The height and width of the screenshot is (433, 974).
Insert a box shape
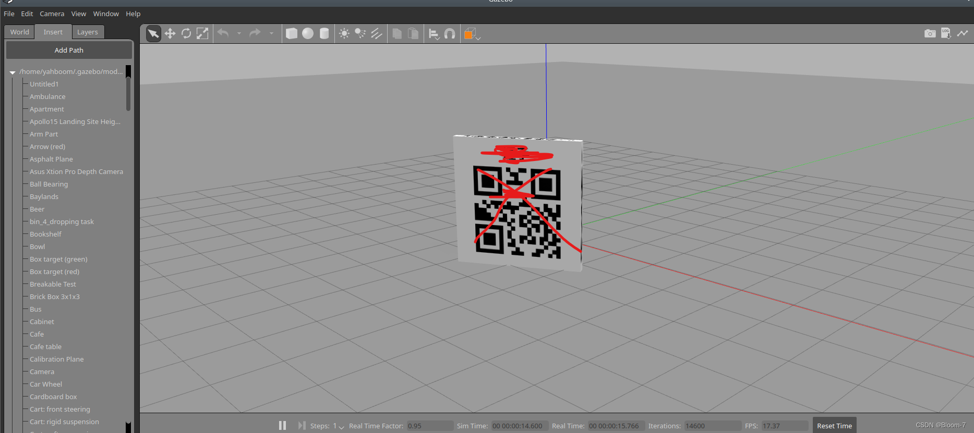292,34
